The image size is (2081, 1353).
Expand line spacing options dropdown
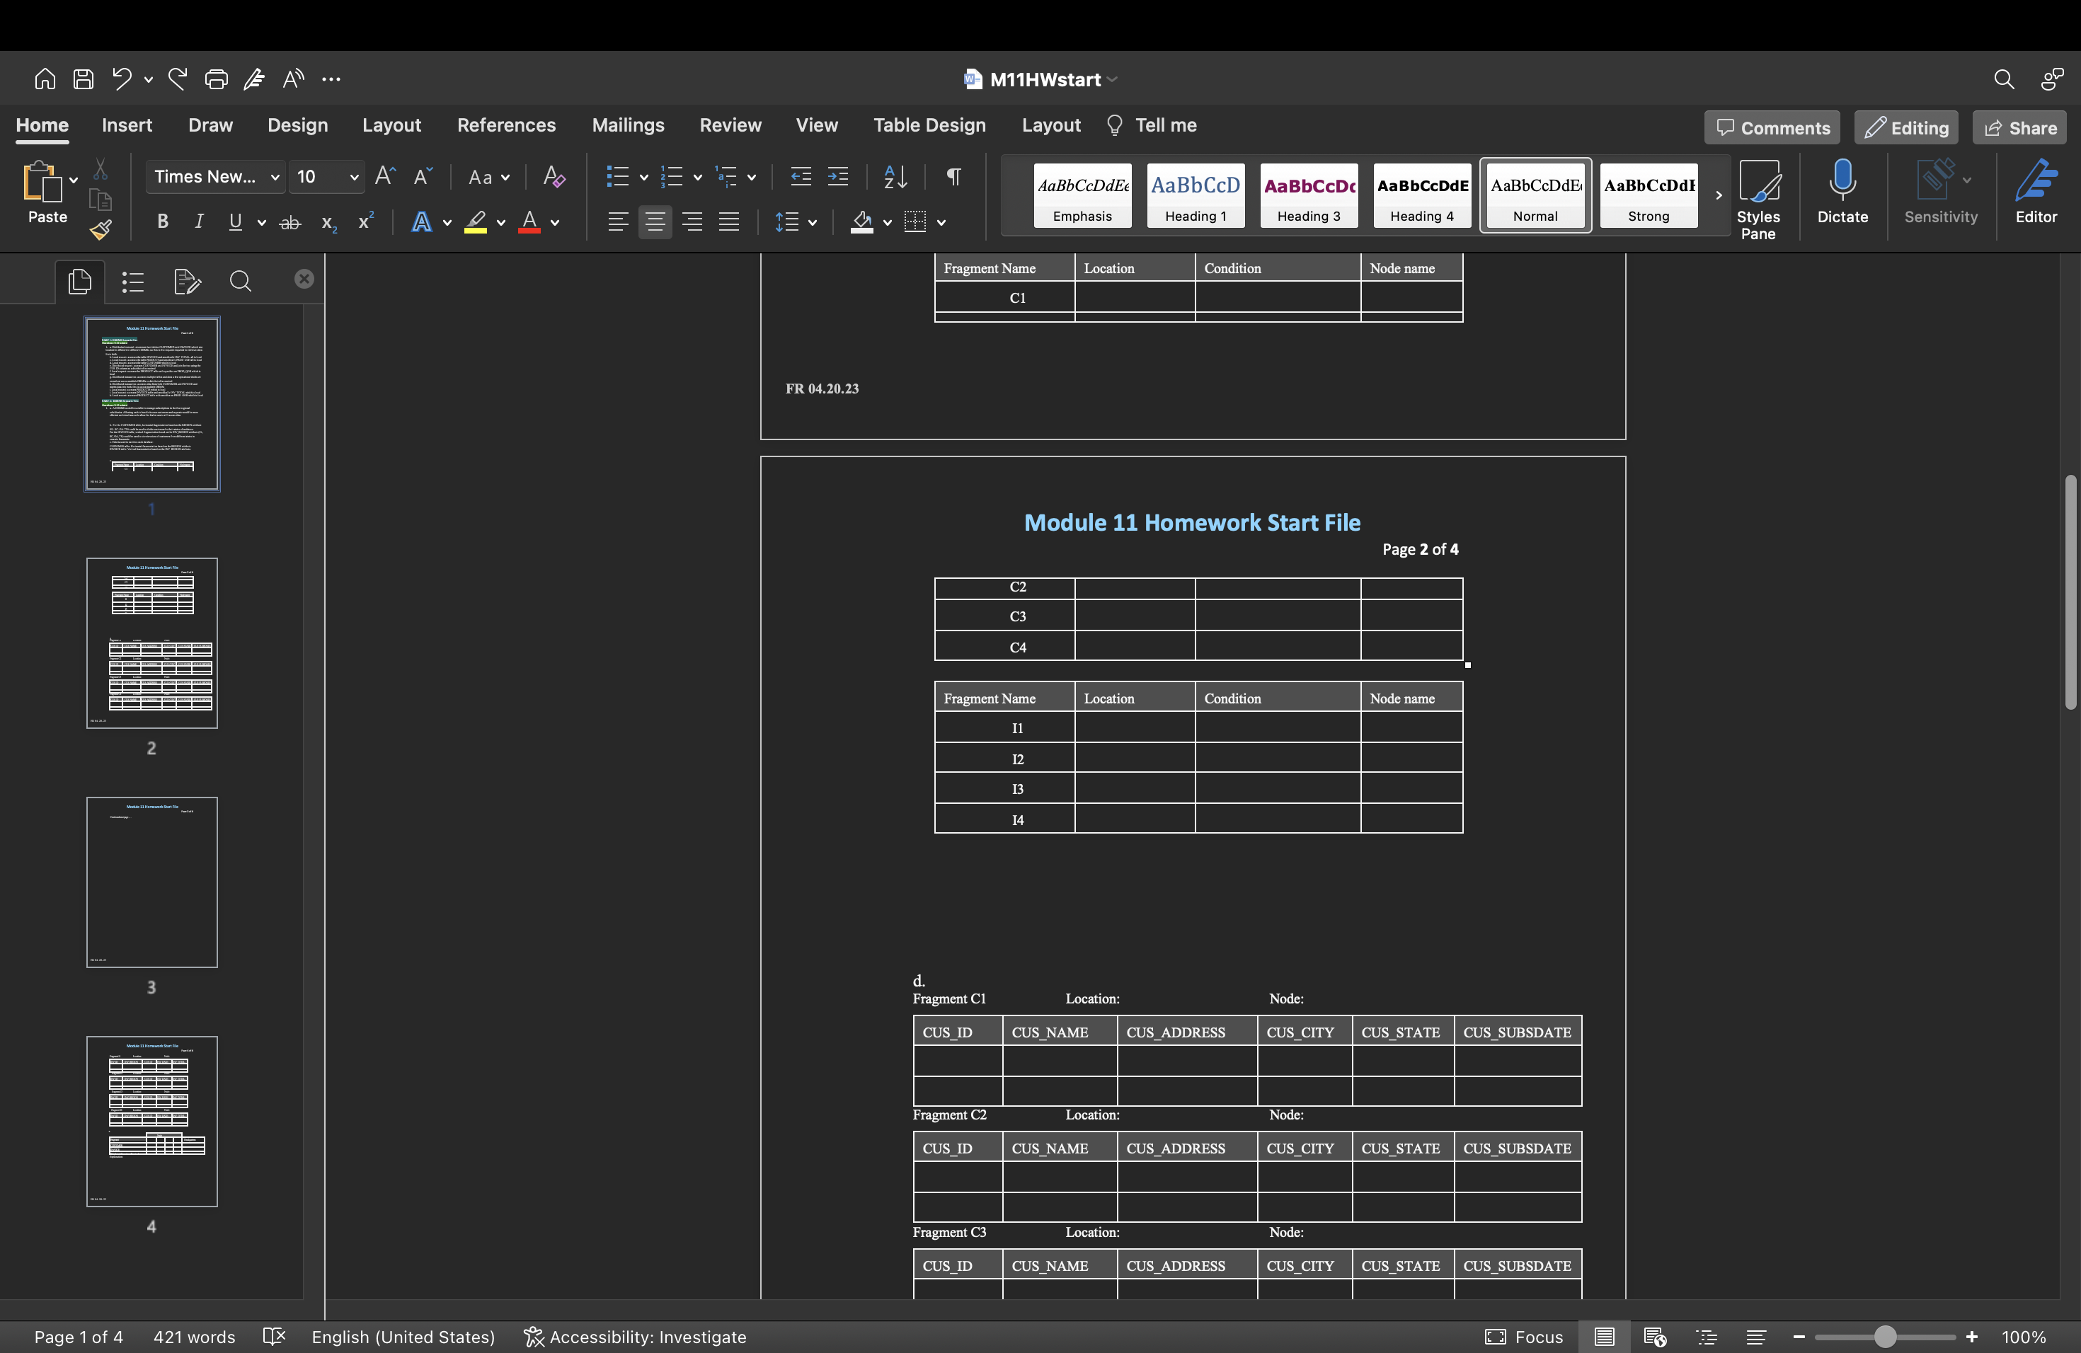tap(813, 222)
